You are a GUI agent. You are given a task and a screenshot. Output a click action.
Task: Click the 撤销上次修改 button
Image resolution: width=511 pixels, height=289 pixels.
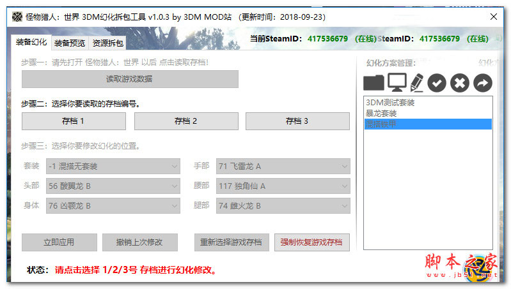pos(140,242)
